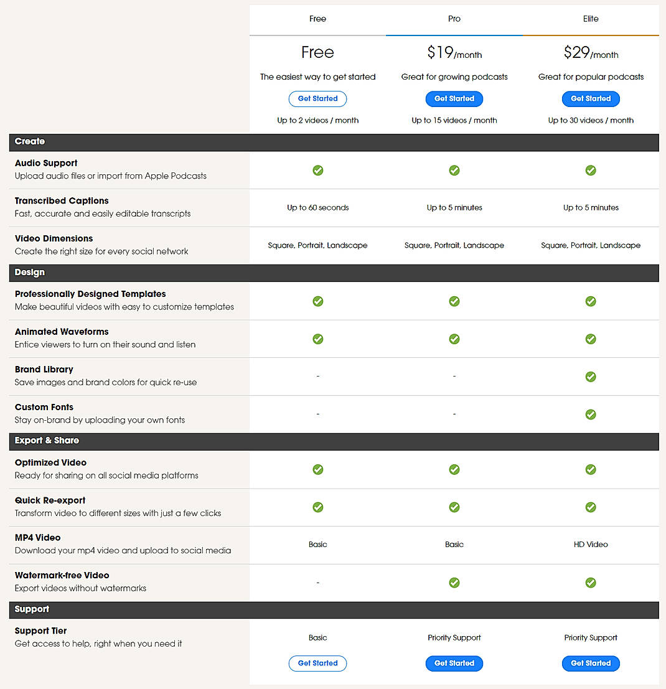
Task: Click the Quick Re-export checkmark under Free plan
Action: pyautogui.click(x=317, y=507)
